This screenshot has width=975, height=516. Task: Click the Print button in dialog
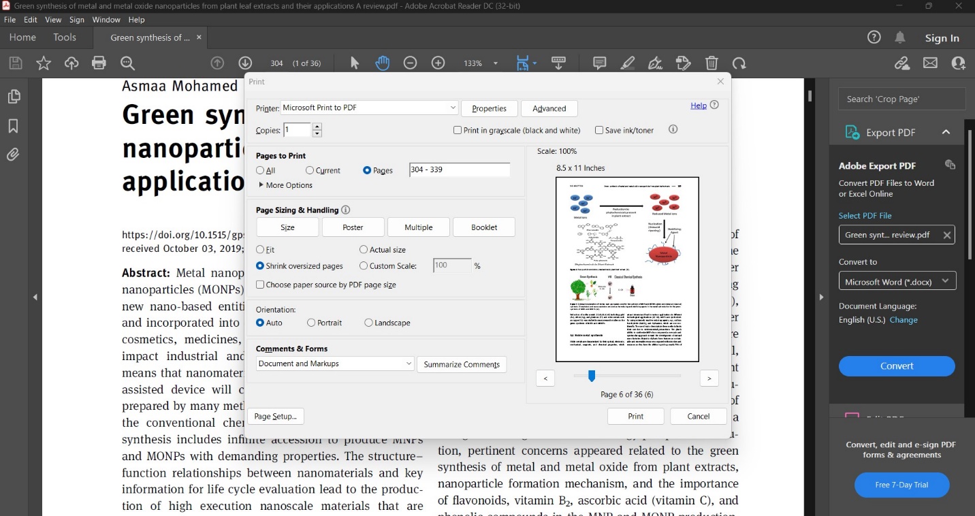click(x=636, y=417)
